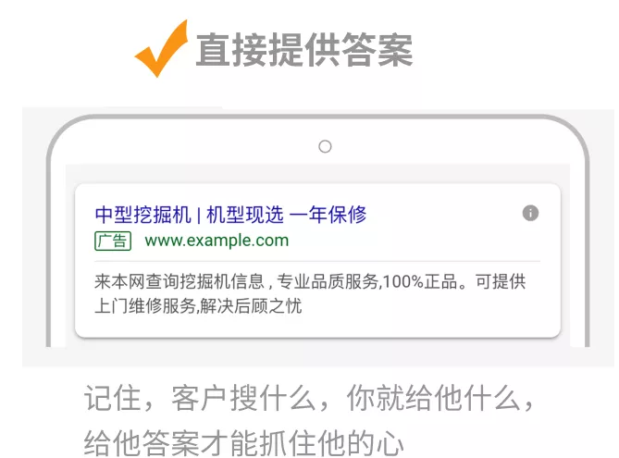This screenshot has height=458, width=619.
Task: Click the orange checkmark icon
Action: pos(161,48)
